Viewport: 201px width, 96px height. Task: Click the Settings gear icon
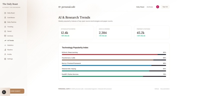click(5, 59)
